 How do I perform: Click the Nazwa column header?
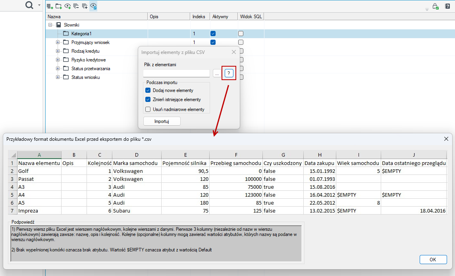pyautogui.click(x=96, y=17)
